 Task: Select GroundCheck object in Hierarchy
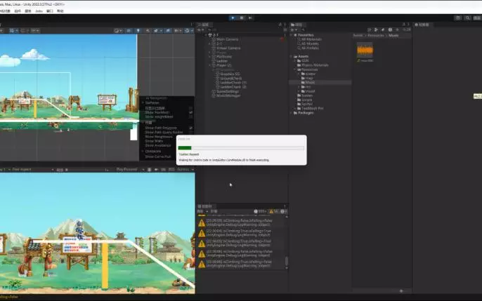click(231, 79)
